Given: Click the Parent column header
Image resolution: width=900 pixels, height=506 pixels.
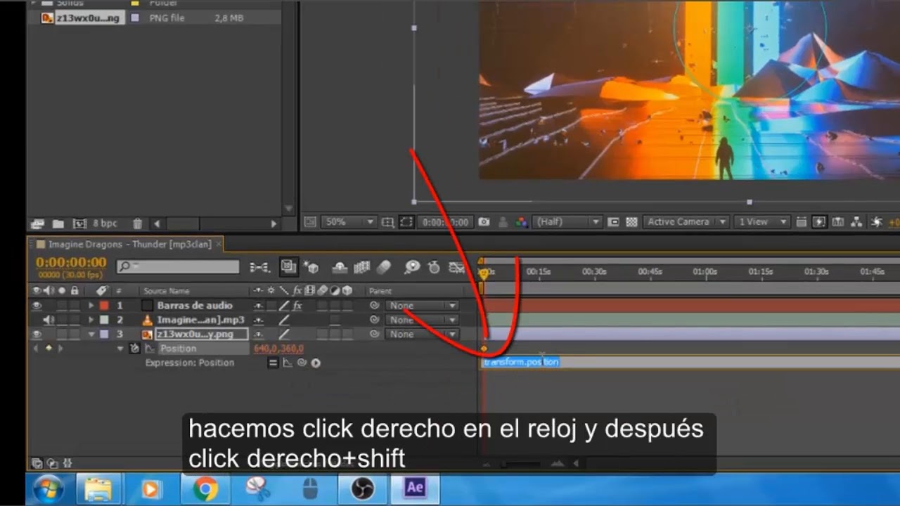Looking at the screenshot, I should (x=380, y=291).
